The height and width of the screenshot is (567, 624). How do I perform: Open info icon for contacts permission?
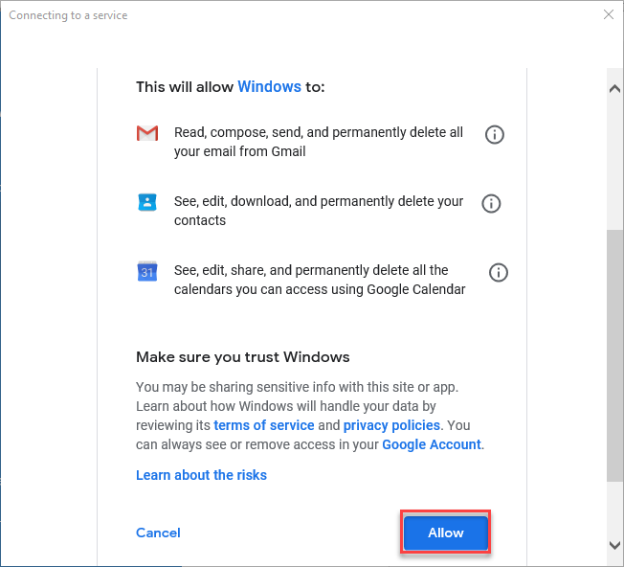491,204
